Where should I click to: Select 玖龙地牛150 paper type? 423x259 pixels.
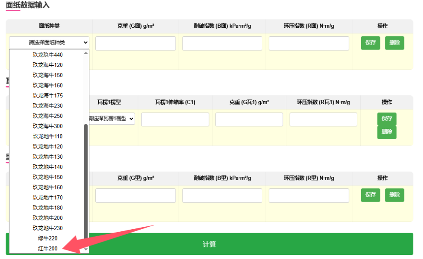click(48, 177)
